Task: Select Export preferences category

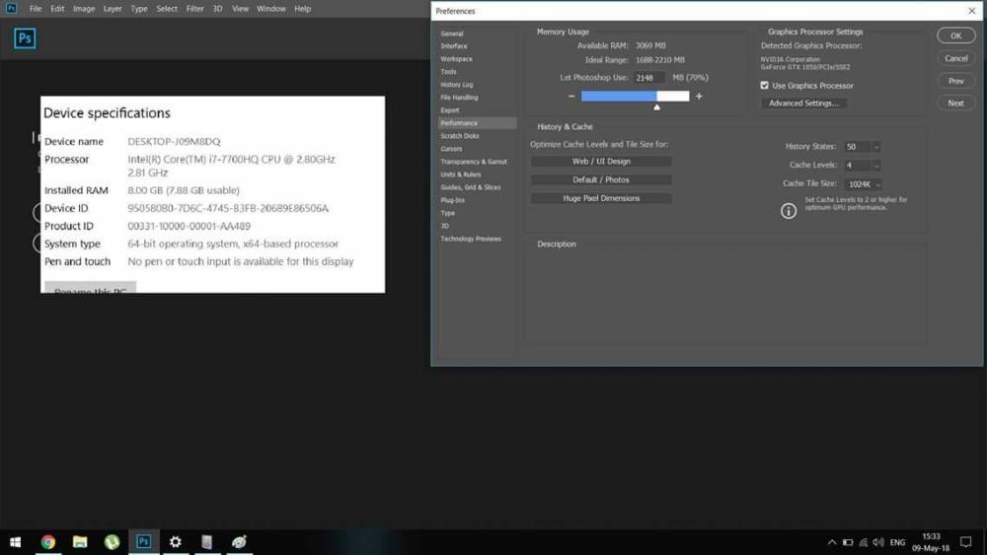Action: pos(449,110)
